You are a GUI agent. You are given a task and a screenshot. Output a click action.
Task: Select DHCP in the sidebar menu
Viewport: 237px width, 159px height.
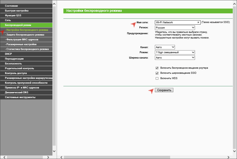(x=9, y=54)
